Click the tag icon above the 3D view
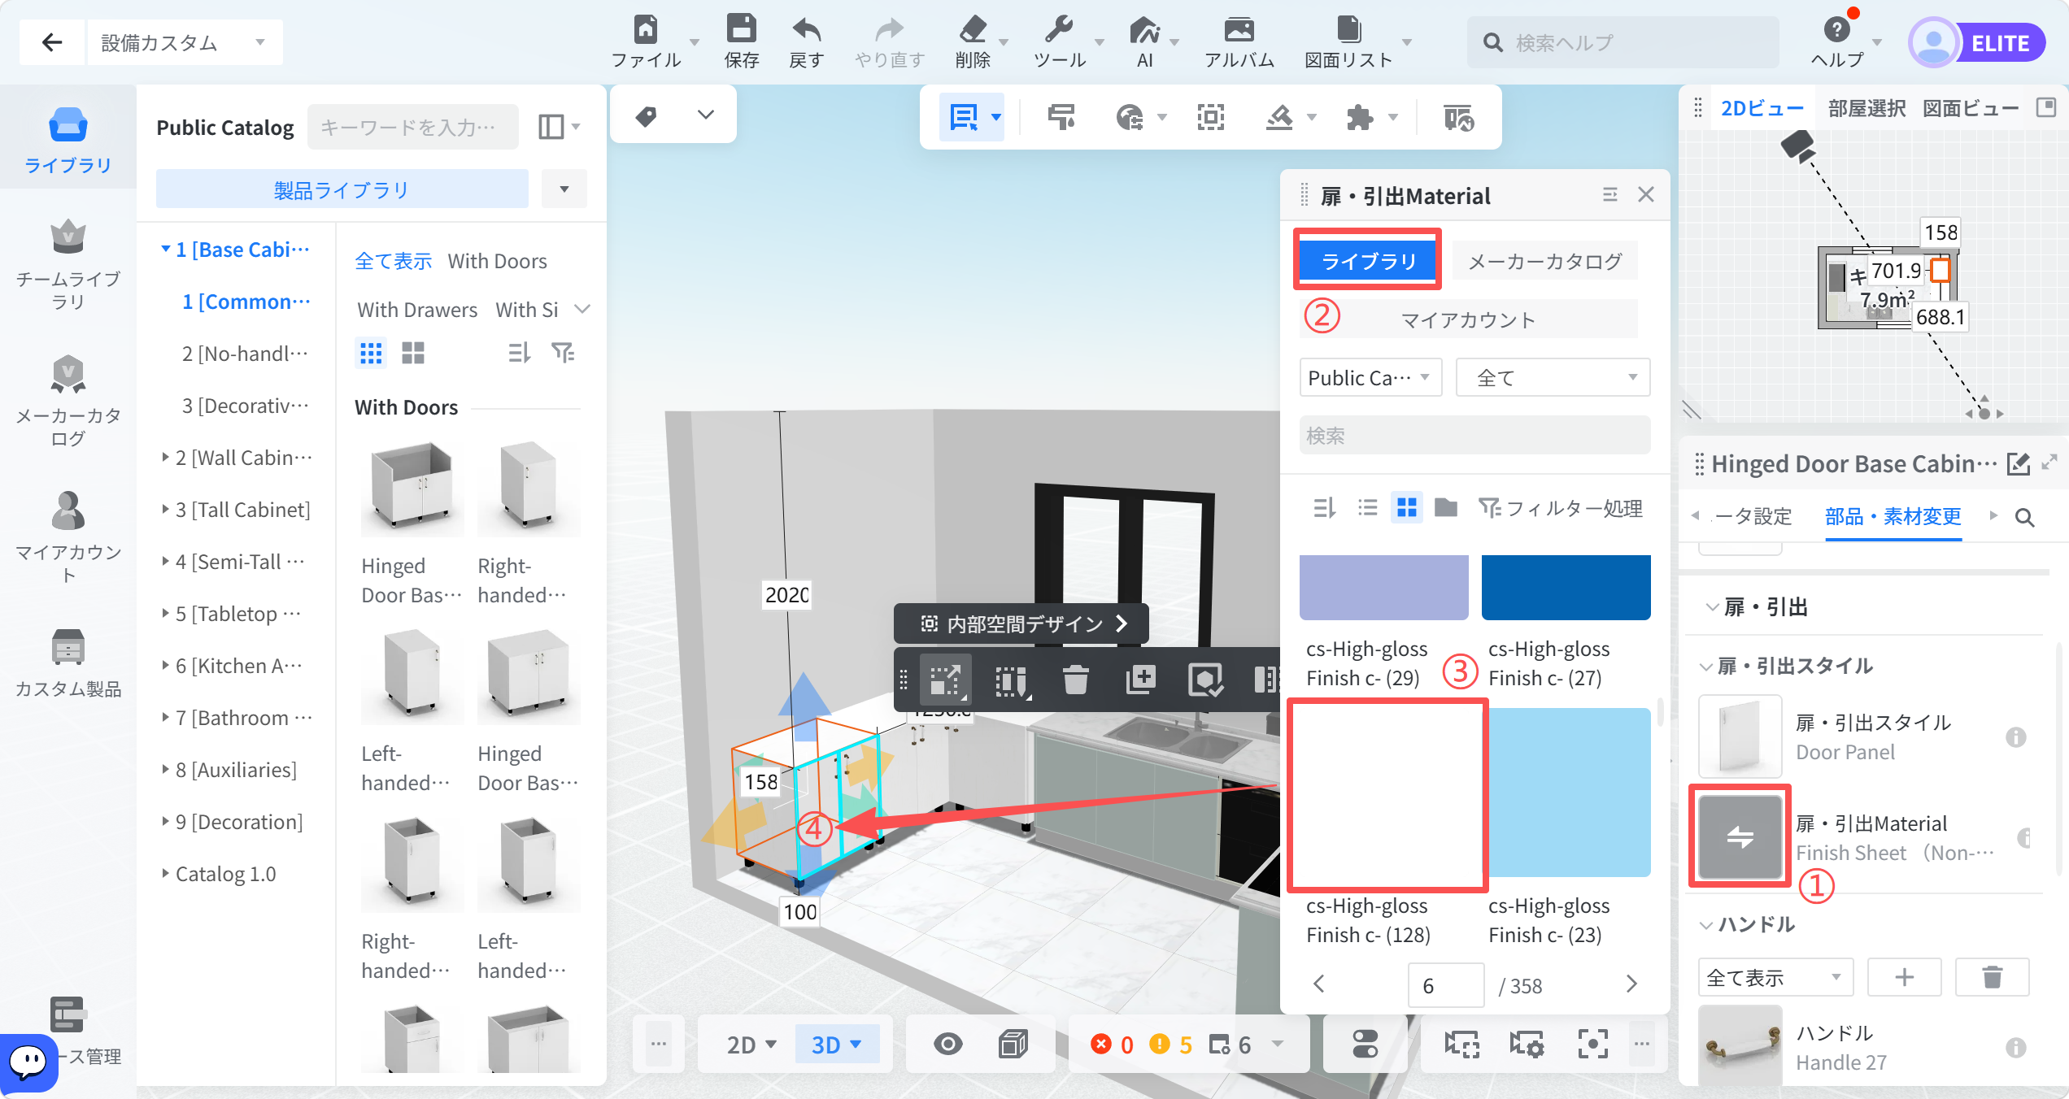2069x1099 pixels. 646,115
